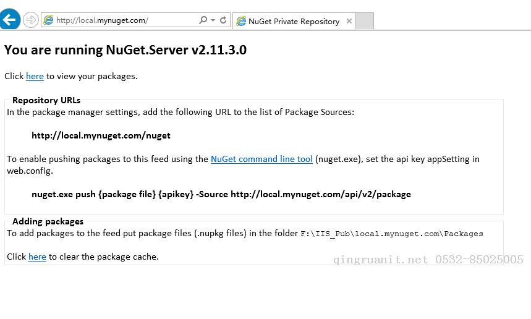The width and height of the screenshot is (531, 319).
Task: Close the NuGet Private Repository tab
Action: [349, 21]
